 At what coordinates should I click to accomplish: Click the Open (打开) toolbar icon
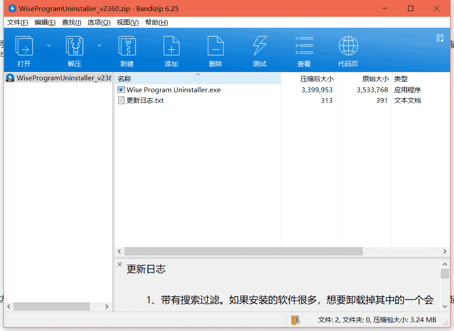[x=24, y=46]
